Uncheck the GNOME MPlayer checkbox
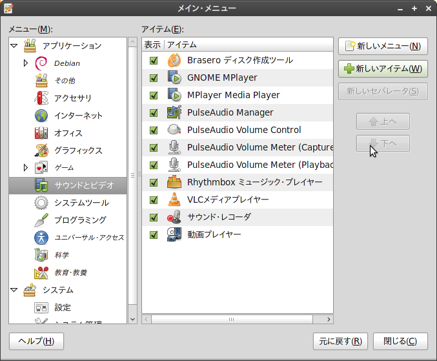The width and height of the screenshot is (437, 361). tap(154, 78)
